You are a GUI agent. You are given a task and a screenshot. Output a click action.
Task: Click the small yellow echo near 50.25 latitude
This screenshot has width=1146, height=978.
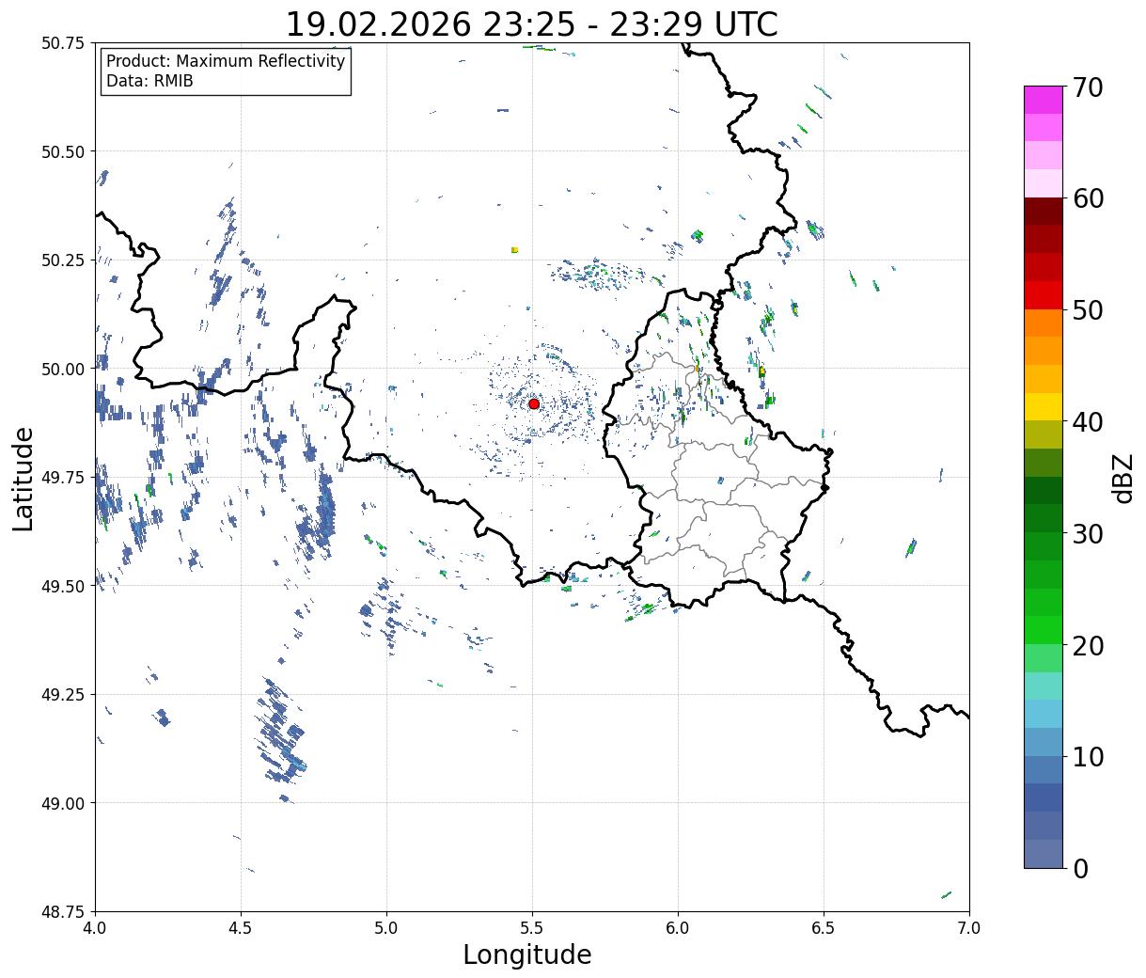pos(514,250)
